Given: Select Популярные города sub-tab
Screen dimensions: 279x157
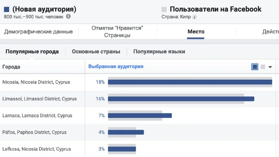Looking at the screenshot, I should (x=32, y=52).
